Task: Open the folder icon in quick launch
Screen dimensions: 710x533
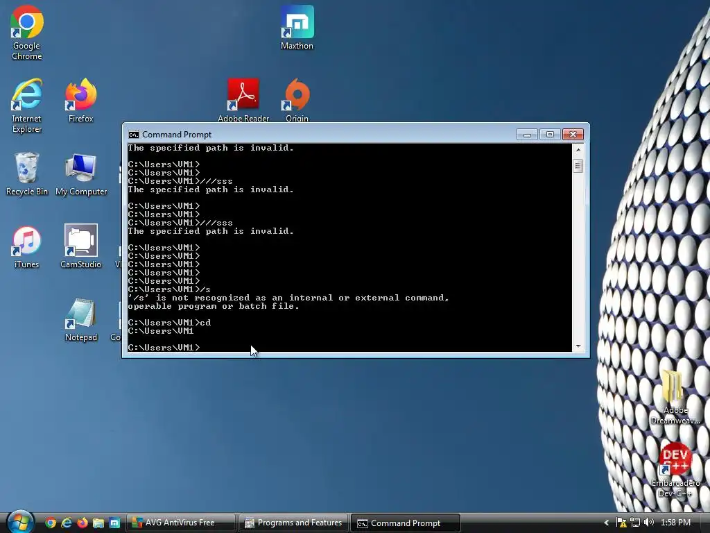Action: click(98, 523)
